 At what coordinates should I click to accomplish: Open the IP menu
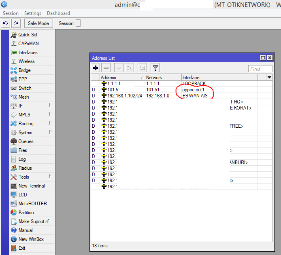tap(32, 106)
